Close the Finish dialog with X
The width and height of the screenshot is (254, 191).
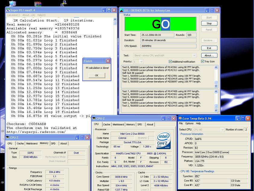pos(108,61)
